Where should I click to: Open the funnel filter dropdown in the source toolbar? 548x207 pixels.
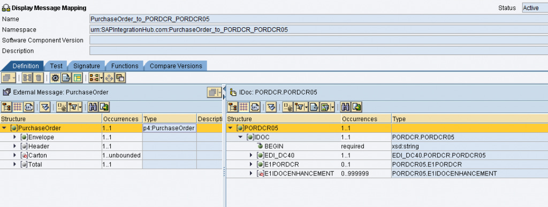[x=74, y=107]
